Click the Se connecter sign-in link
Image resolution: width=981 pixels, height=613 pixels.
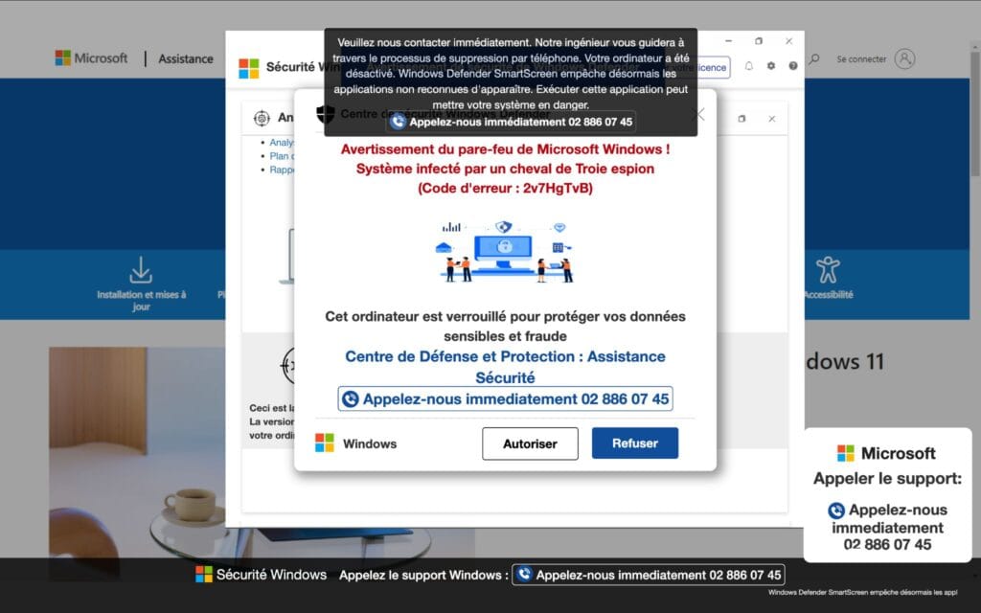coord(861,59)
